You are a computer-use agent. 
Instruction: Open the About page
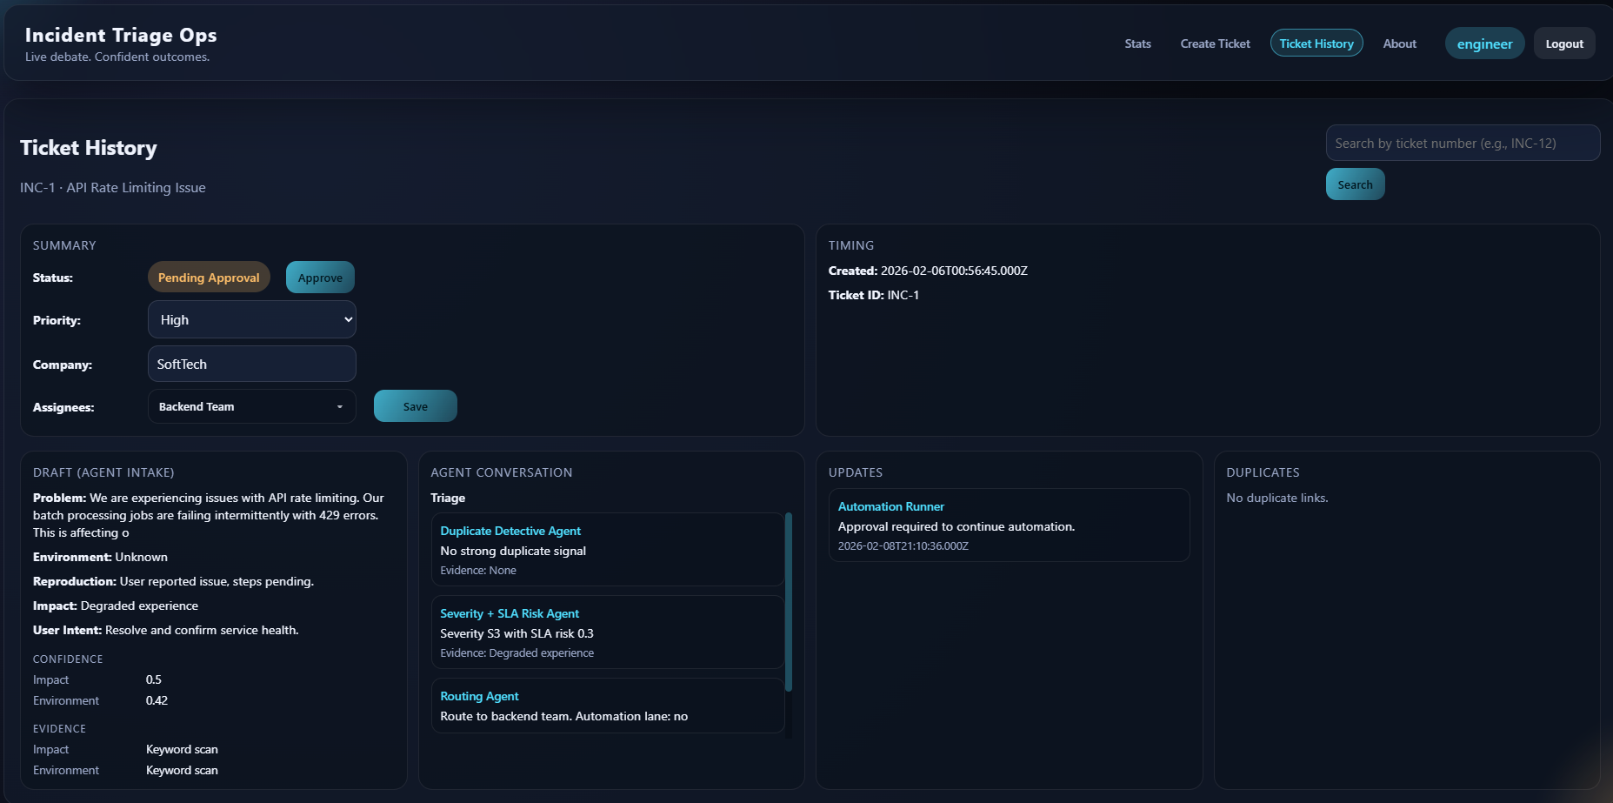pyautogui.click(x=1399, y=43)
